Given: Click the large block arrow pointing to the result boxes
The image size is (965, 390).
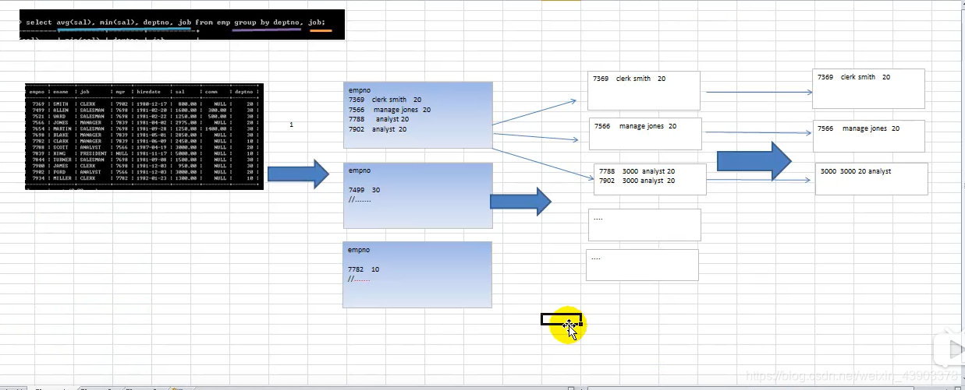Looking at the screenshot, I should (x=754, y=161).
